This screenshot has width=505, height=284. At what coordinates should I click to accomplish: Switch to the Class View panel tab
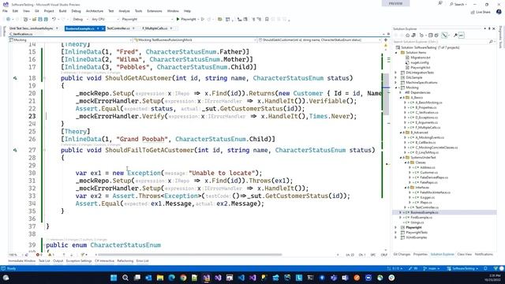465,254
